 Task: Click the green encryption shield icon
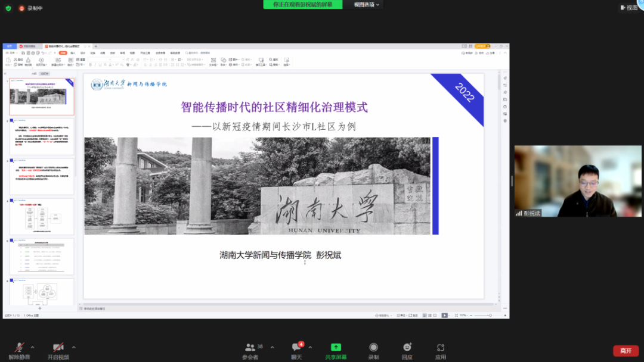8,8
